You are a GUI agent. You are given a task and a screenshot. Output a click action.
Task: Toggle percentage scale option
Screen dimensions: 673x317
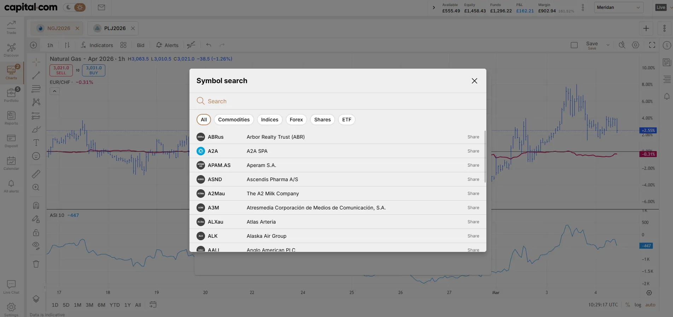coord(628,305)
